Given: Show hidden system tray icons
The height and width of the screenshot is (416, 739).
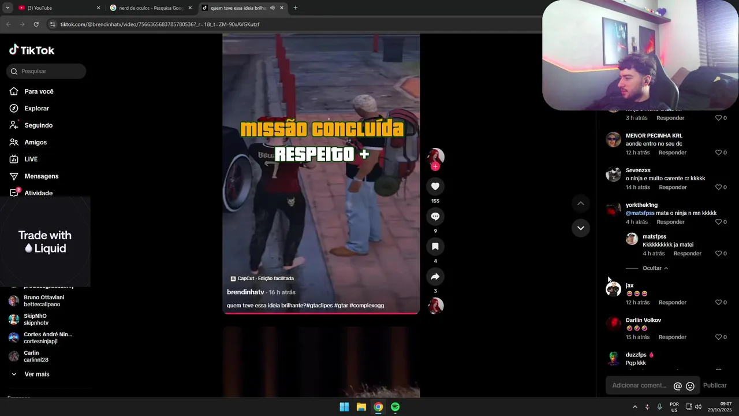Looking at the screenshot, I should coord(635,407).
